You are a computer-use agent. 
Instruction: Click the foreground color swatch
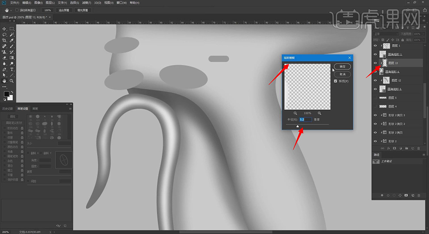point(6,94)
